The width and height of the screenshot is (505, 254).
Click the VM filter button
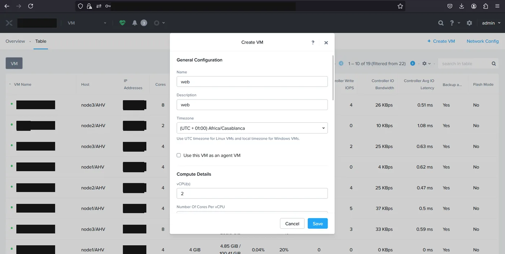(14, 63)
